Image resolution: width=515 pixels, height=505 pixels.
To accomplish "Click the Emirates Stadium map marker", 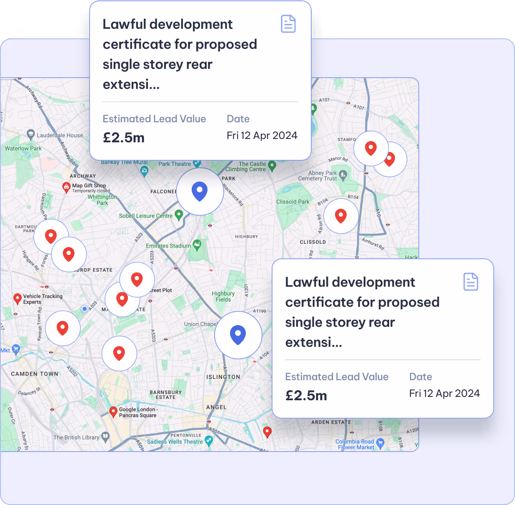I will (x=197, y=245).
